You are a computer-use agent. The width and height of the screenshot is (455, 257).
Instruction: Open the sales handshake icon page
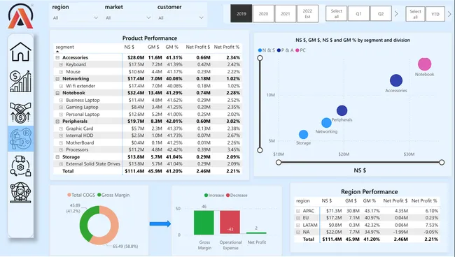tap(20, 112)
